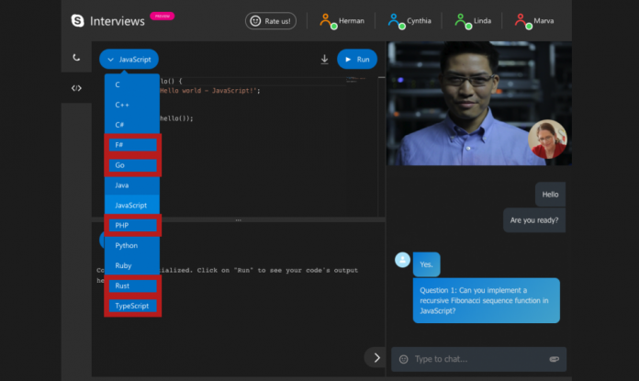Select participant Cynthia
The height and width of the screenshot is (381, 639).
pyautogui.click(x=409, y=21)
